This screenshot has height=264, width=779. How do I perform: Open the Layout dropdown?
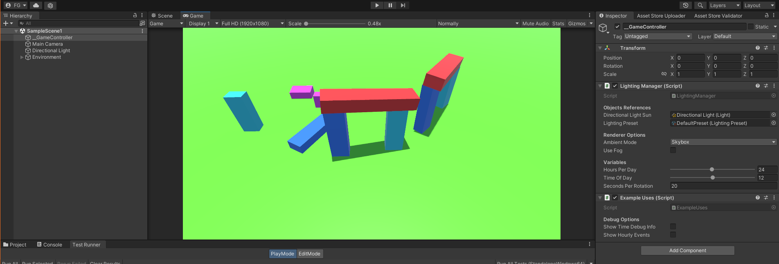pyautogui.click(x=759, y=5)
